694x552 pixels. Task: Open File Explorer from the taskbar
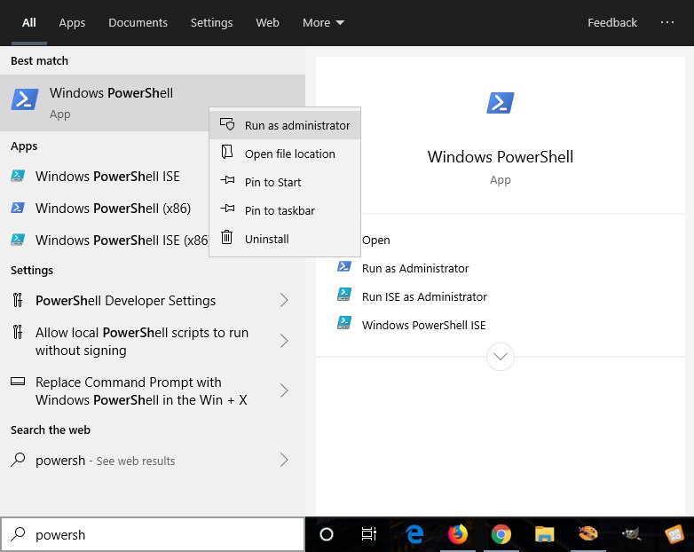(x=544, y=533)
